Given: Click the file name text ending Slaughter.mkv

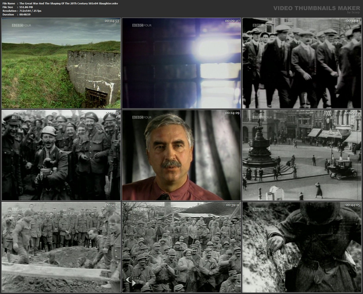Looking at the screenshot, I should [68, 3].
